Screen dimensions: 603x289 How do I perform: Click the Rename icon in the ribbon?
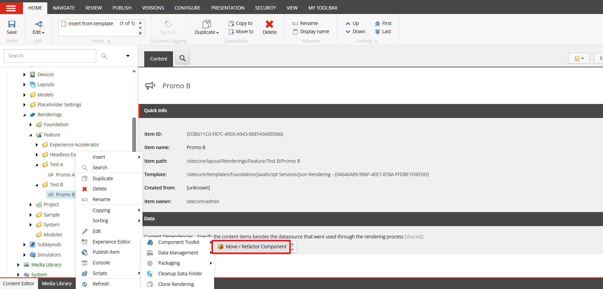295,24
